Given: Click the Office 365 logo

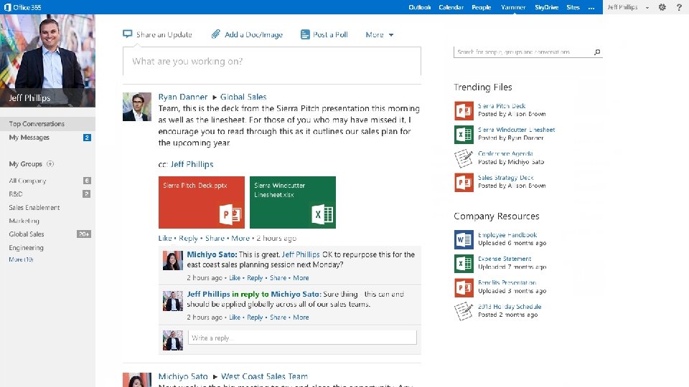Looking at the screenshot, I should (x=22, y=7).
